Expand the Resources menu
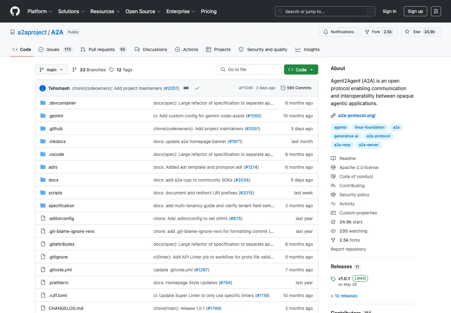The image size is (451, 313). point(105,11)
